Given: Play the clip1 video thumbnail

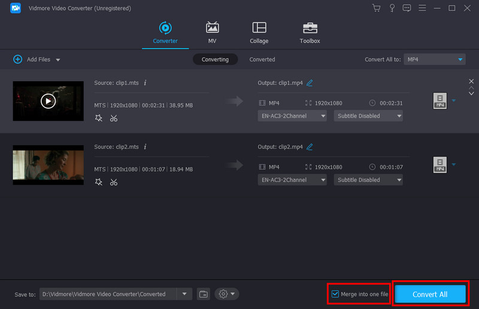Looking at the screenshot, I should coord(48,101).
